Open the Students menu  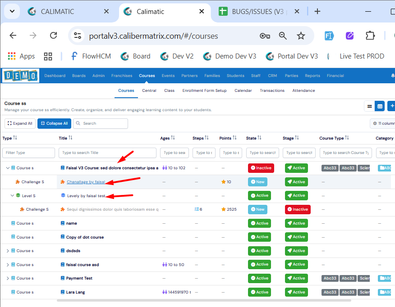pos(235,76)
